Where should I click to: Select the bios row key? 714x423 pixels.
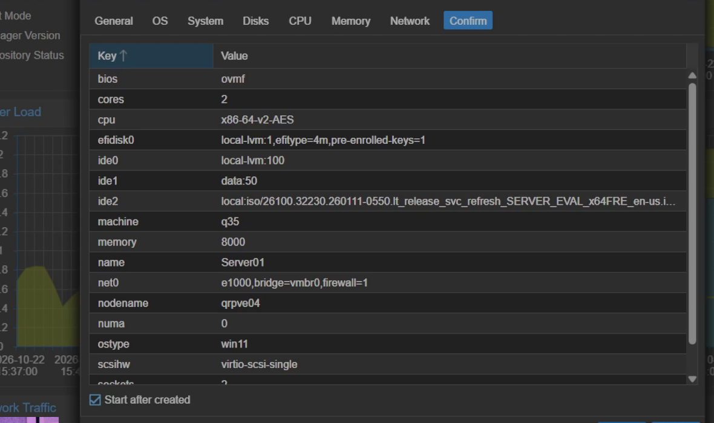[108, 79]
